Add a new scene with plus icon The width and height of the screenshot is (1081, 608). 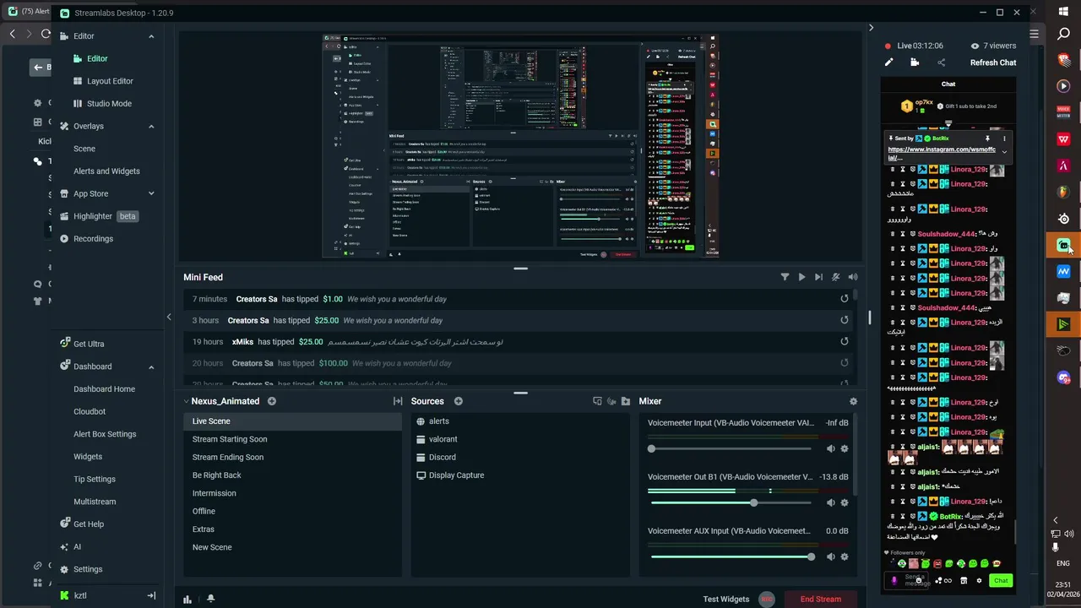[x=272, y=401]
